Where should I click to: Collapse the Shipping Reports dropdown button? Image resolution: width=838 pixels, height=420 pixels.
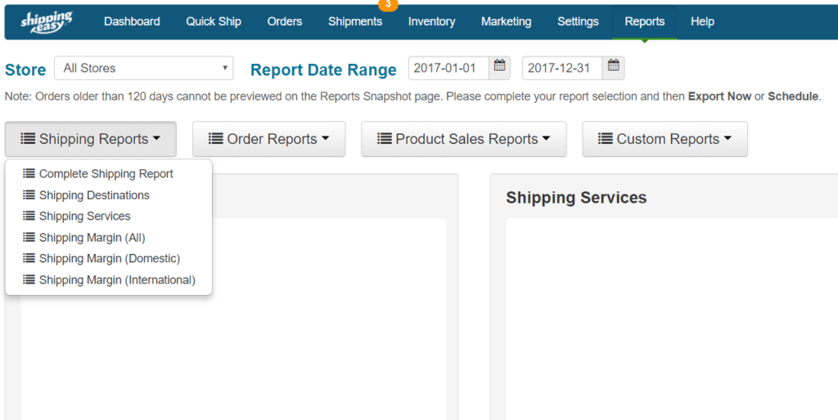pos(90,139)
